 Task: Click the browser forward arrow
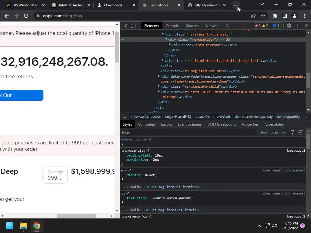point(16,16)
